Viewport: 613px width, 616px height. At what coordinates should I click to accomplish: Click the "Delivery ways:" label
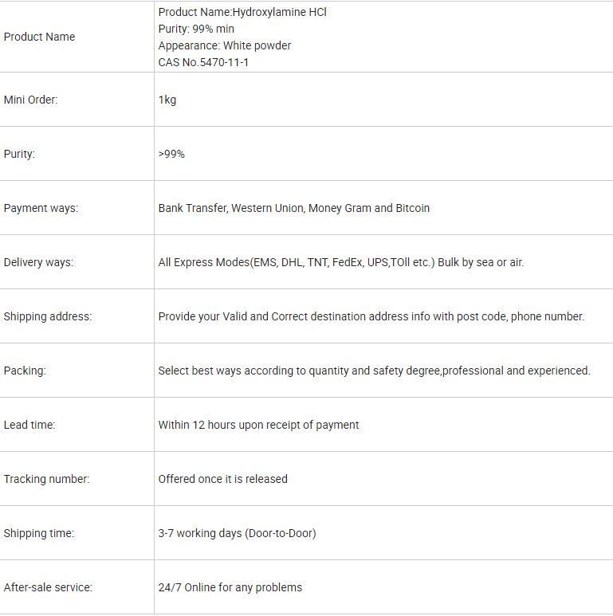38,262
